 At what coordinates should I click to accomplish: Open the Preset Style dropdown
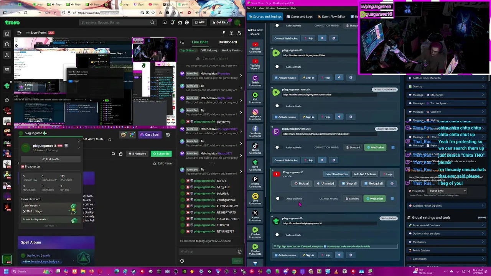(x=447, y=191)
